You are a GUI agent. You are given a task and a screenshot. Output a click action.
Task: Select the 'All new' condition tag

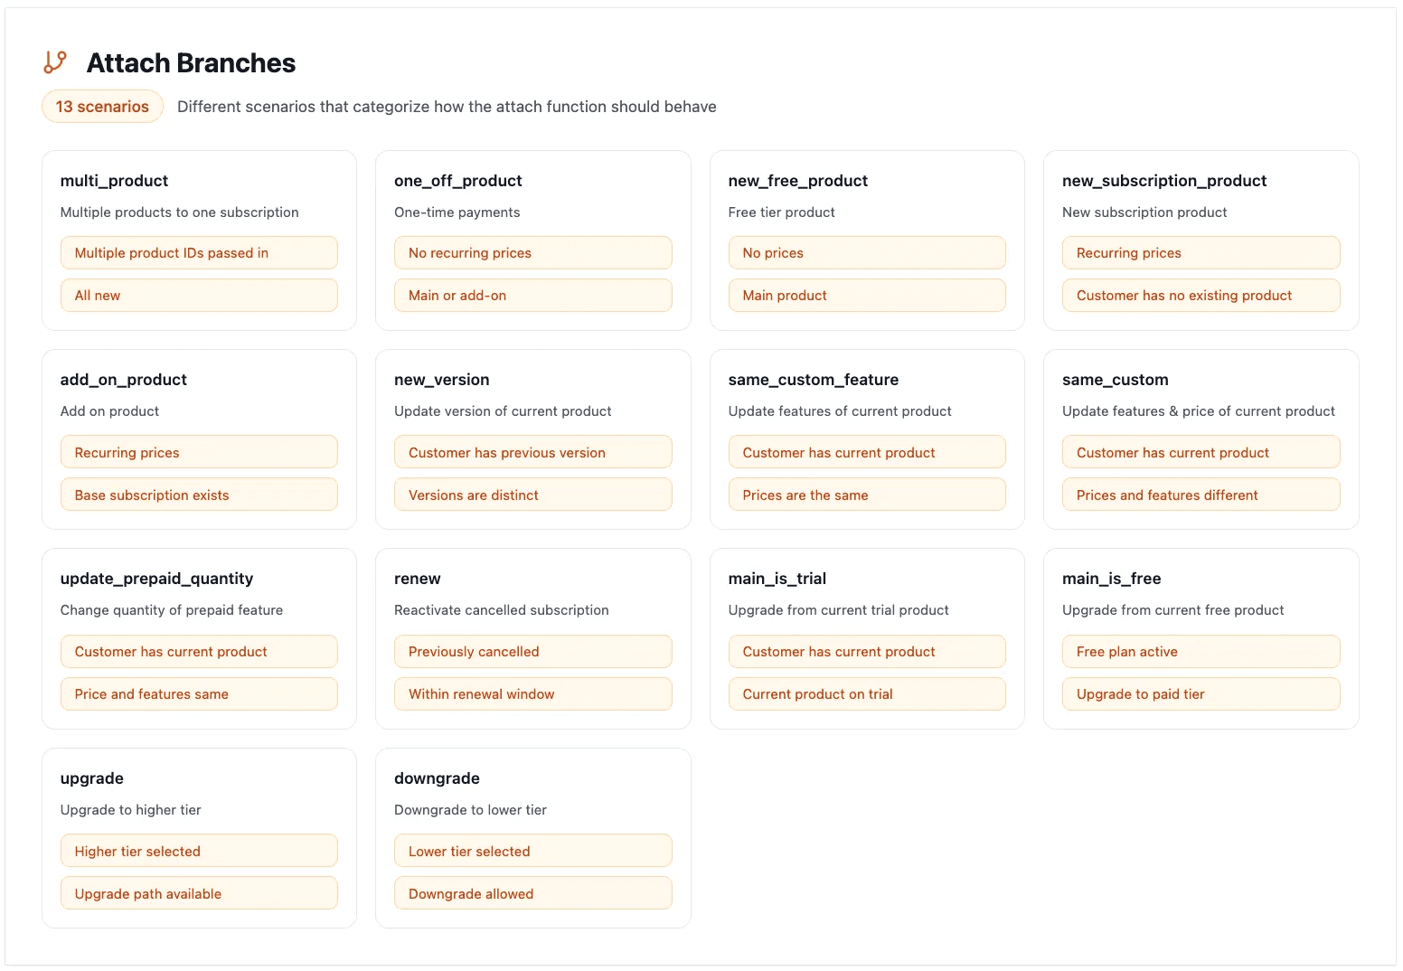pos(199,296)
